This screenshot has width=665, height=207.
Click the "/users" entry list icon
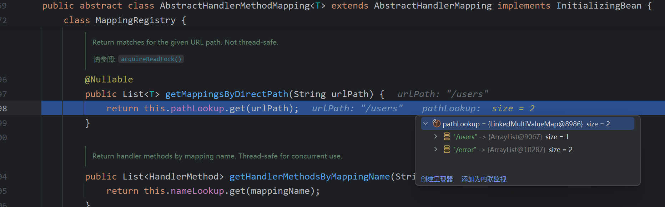[447, 136]
